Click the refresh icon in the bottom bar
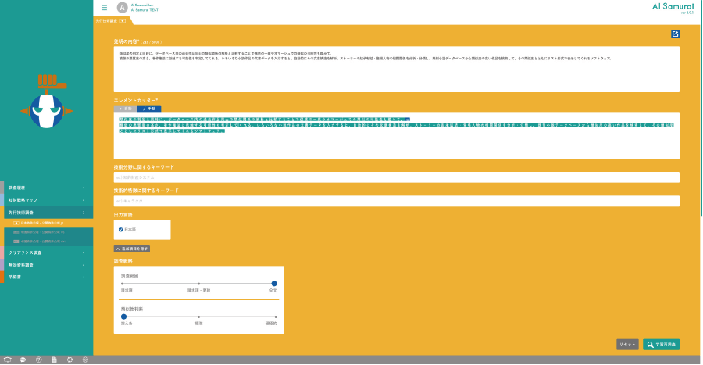This screenshot has height=365, width=703. [70, 360]
